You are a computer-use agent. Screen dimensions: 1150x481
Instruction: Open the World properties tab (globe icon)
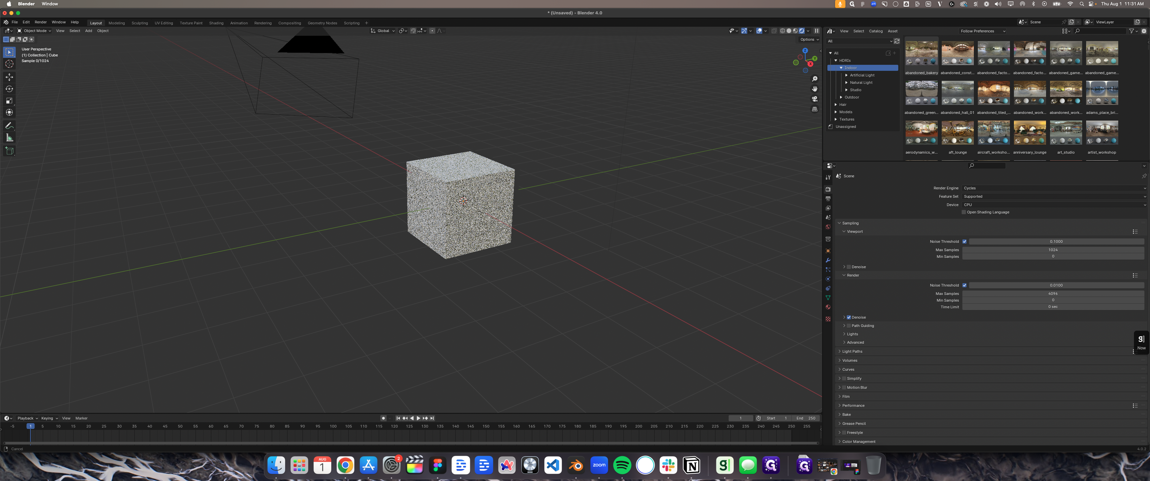click(x=828, y=227)
